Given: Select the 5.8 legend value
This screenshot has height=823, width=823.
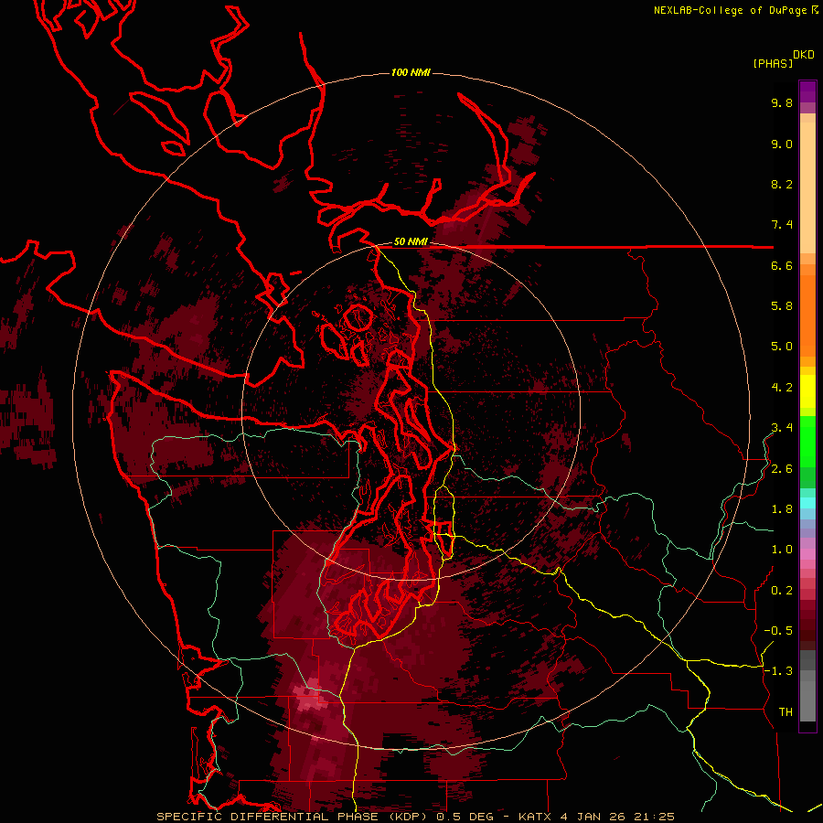Looking at the screenshot, I should [x=782, y=306].
